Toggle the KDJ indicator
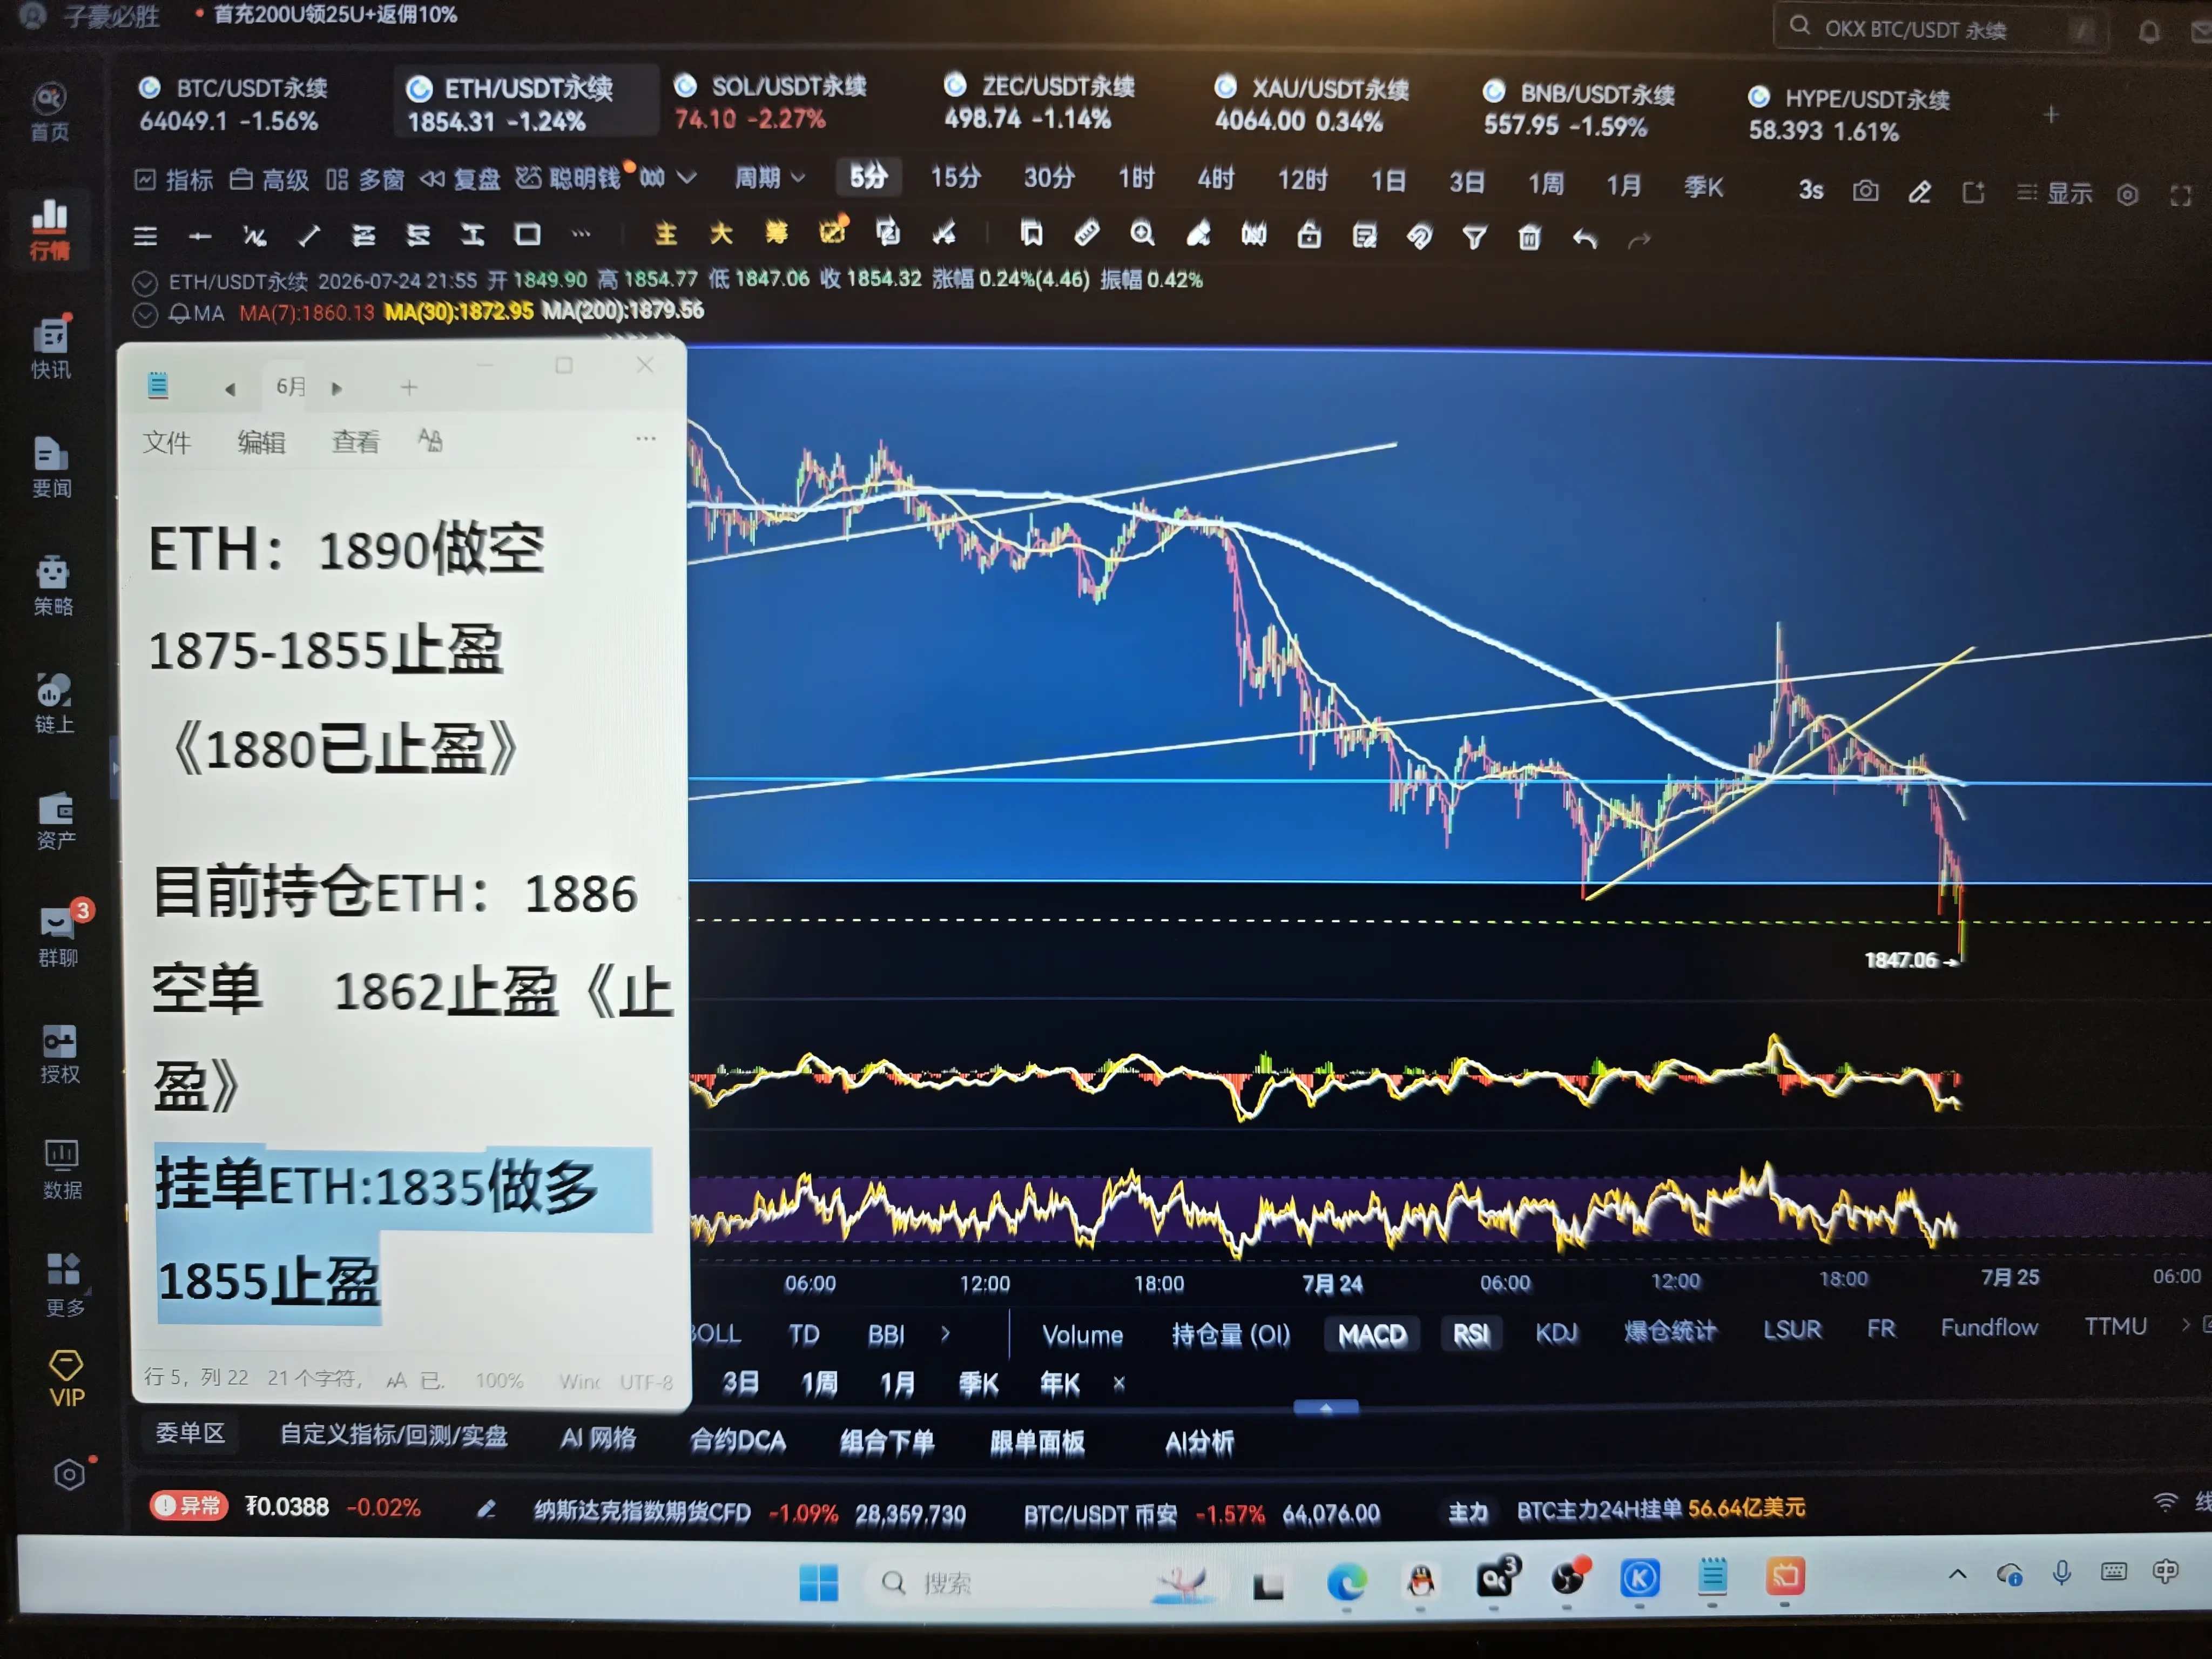2212x1659 pixels. 1556,1332
